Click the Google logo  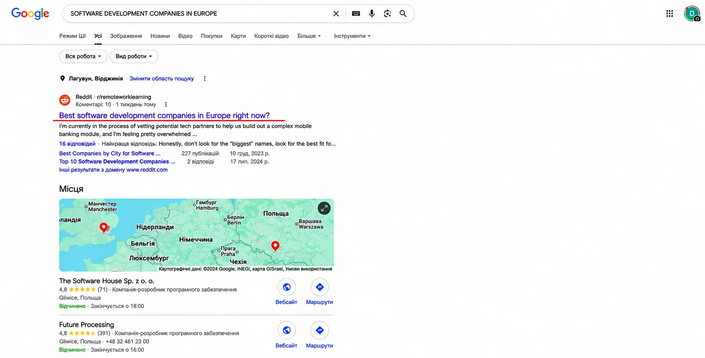point(30,14)
